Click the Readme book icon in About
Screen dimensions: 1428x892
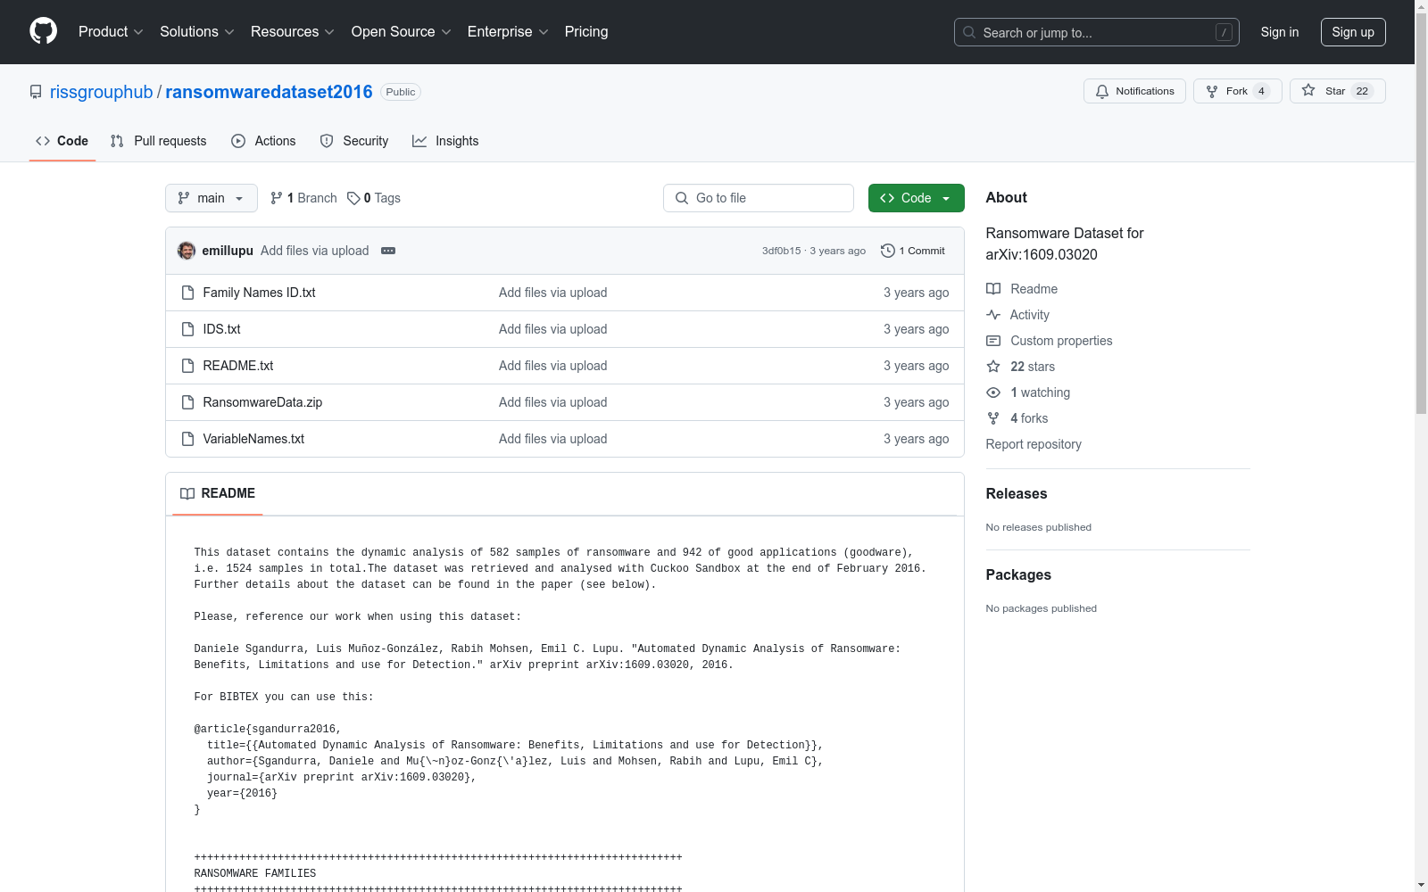click(x=993, y=289)
